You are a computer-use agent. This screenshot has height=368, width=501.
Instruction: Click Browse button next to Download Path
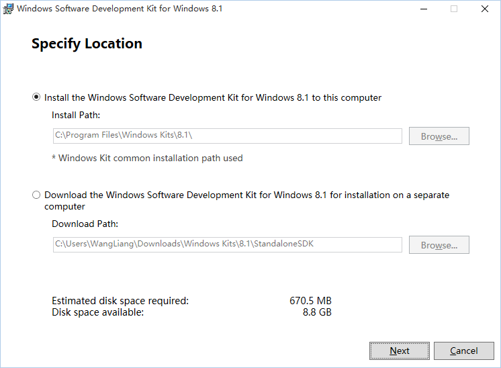point(439,244)
